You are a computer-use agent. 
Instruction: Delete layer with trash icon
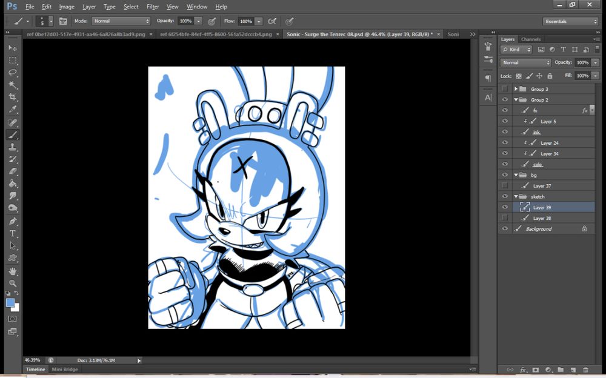(x=585, y=370)
